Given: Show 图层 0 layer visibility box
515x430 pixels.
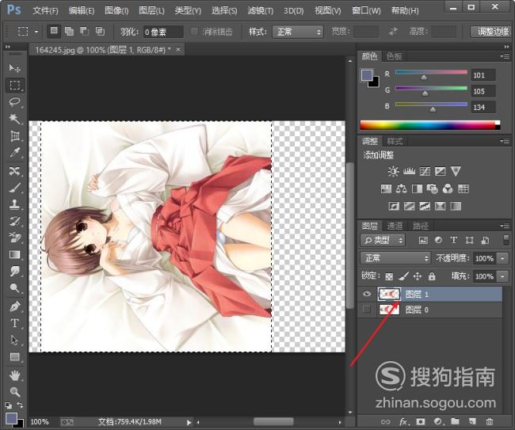Looking at the screenshot, I should [x=367, y=309].
